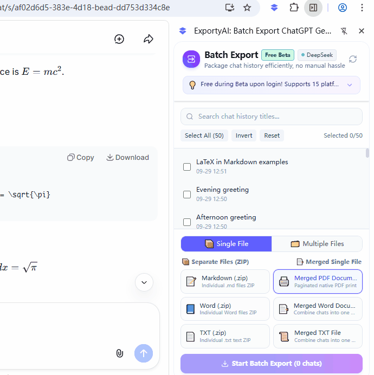Click the Reset selection button
Viewport: 374px width, 375px height.
tap(272, 135)
